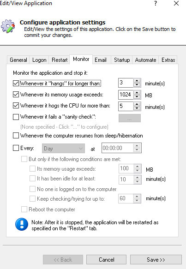
Task: Disable the memory usage exceeds checkbox
Action: point(16,95)
